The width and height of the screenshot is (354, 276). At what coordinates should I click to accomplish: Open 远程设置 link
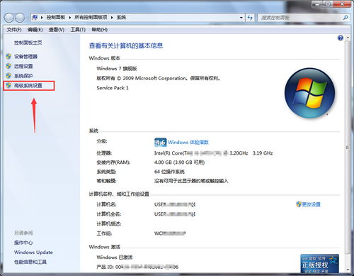click(23, 66)
